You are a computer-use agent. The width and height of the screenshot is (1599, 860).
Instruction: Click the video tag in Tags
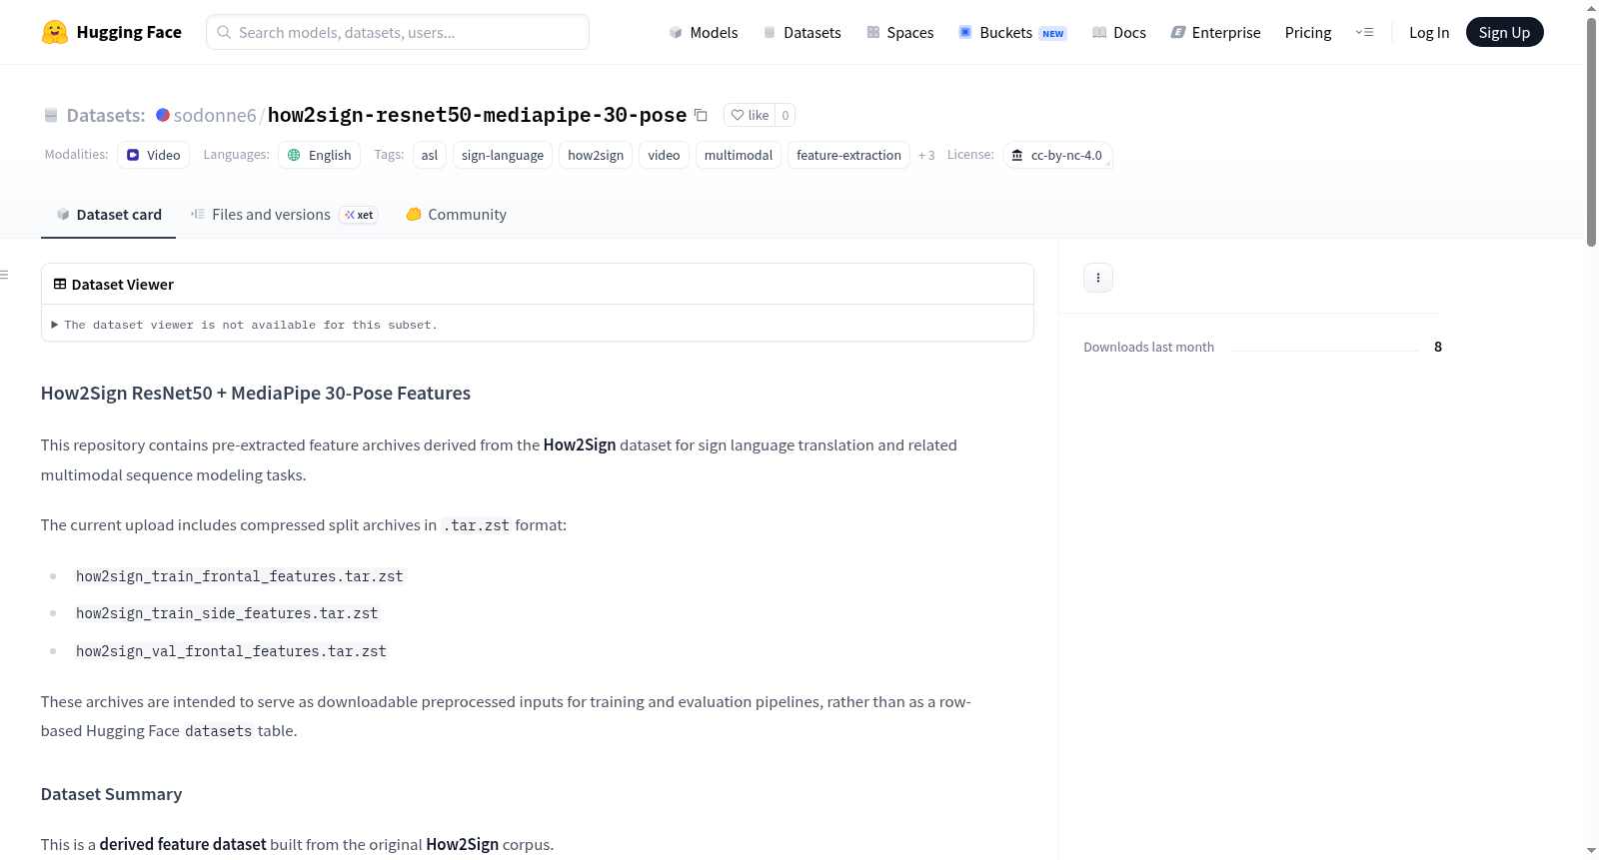(x=664, y=155)
